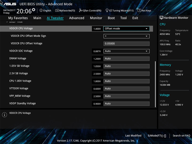Screen dimensions: 192x144
Task: Switch to the Boot tab
Action: [x=111, y=18]
